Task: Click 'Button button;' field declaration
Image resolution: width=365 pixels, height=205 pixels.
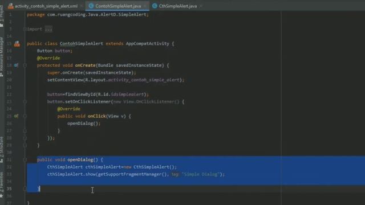Action: tap(55, 51)
